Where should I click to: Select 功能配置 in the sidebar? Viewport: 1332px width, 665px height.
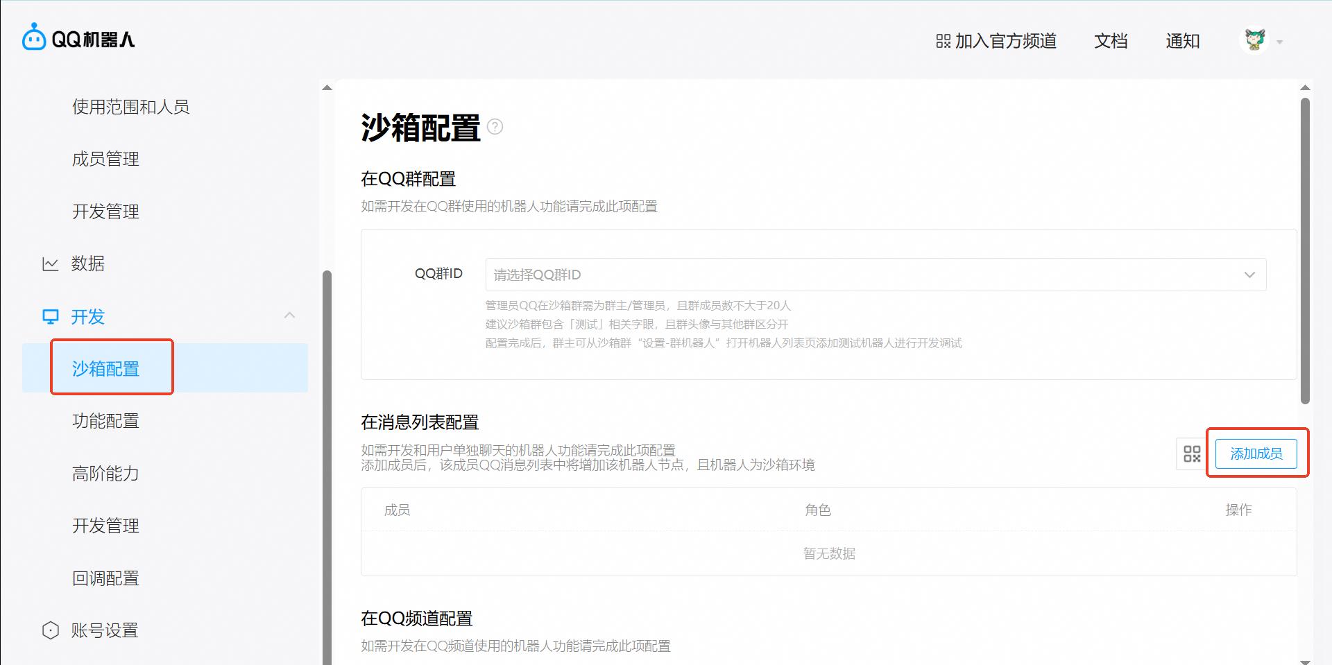tap(105, 421)
